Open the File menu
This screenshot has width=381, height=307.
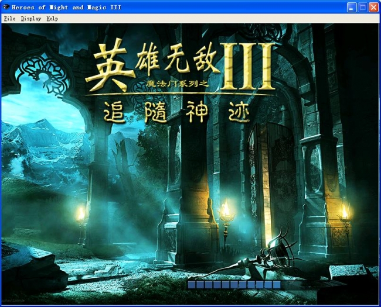tap(10, 19)
